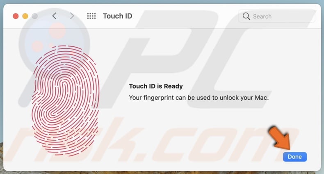Click the grayed-out zoom window button
Screen dimensions: 324x174
tap(35, 16)
